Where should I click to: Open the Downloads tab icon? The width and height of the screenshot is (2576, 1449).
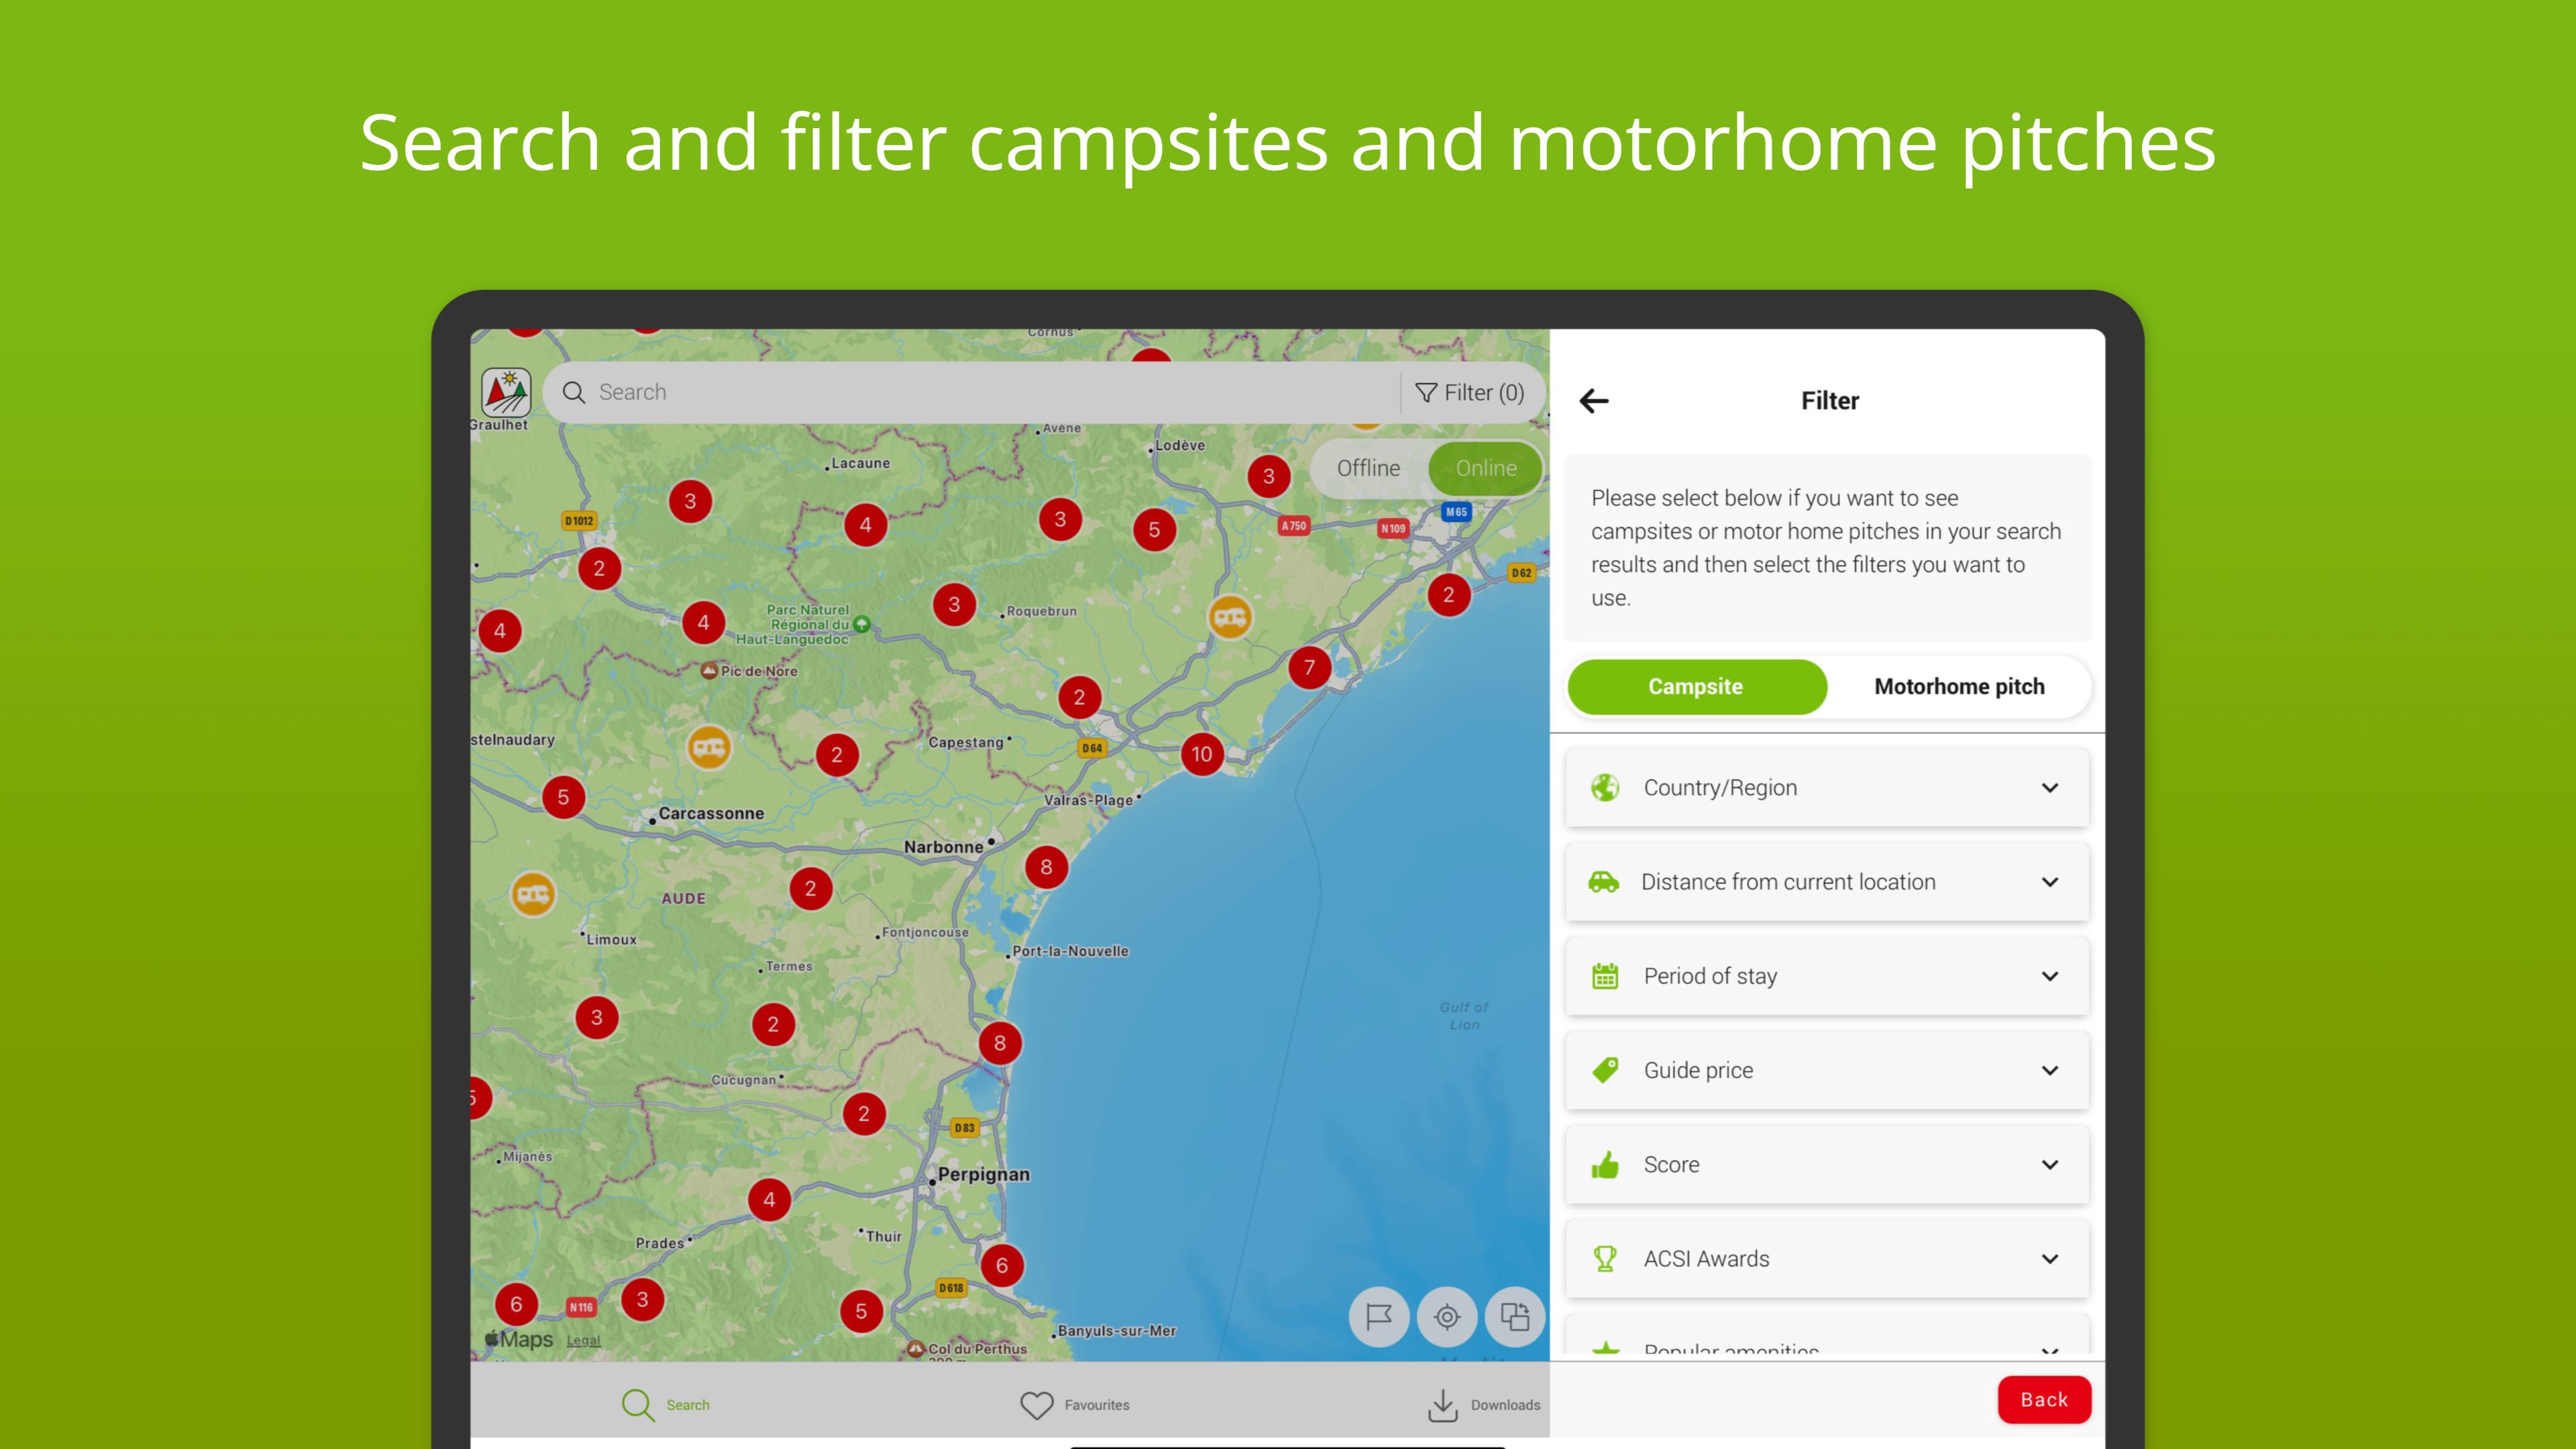point(1443,1405)
